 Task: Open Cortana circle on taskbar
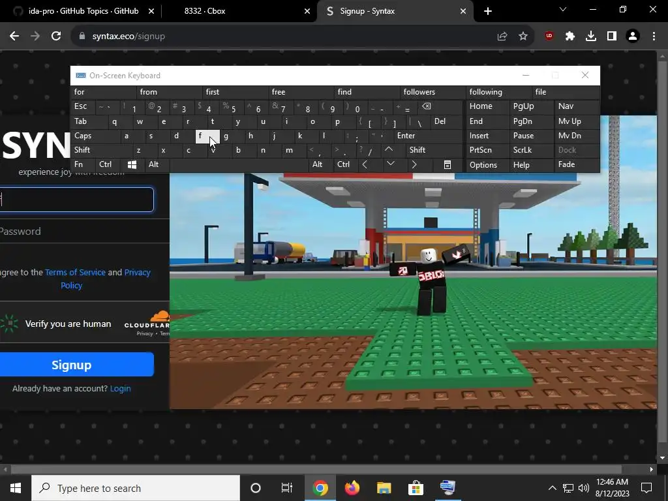tap(256, 488)
